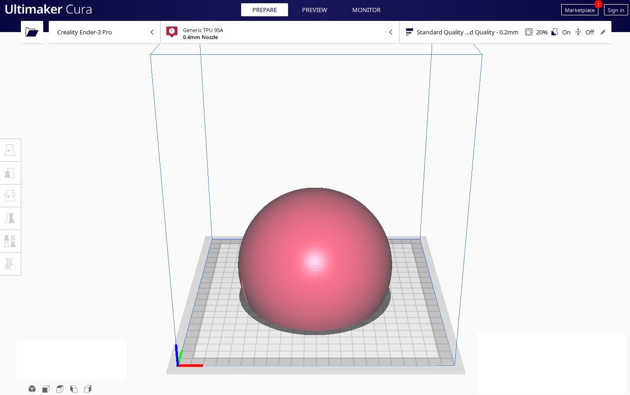630x395 pixels.
Task: Select the Scale tool in left toolbar
Action: (x=10, y=173)
